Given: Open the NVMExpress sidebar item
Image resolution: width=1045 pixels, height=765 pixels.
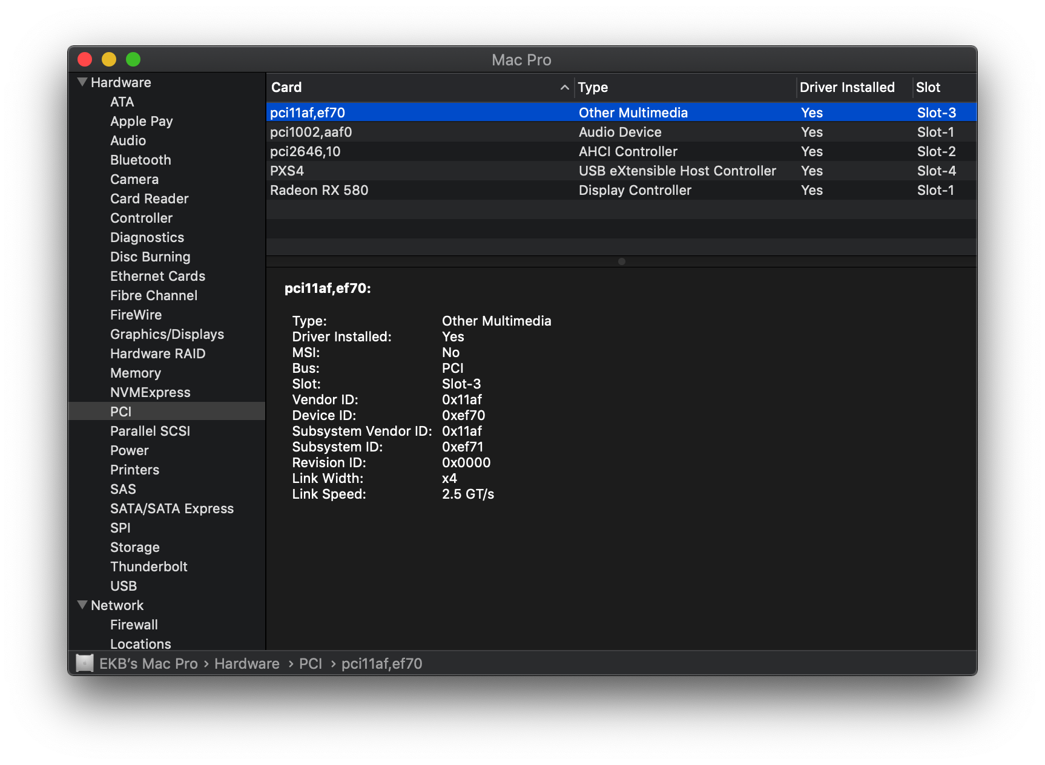Looking at the screenshot, I should pos(150,392).
